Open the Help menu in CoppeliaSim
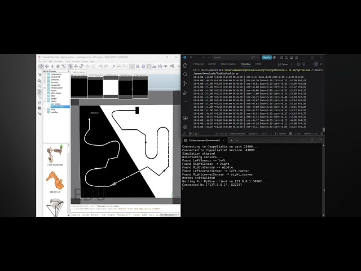The width and height of the screenshot is (361, 271). pos(92,62)
